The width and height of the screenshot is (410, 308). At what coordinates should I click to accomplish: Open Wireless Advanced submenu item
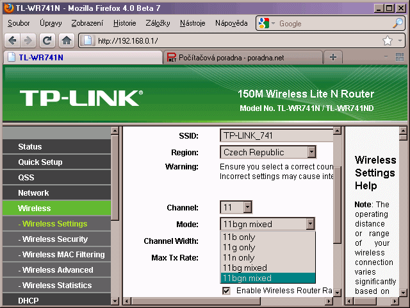(57, 270)
